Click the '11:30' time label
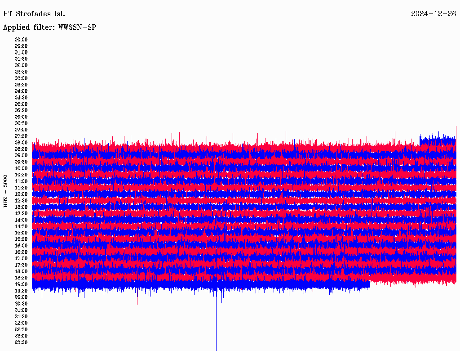This screenshot has height=351, width=460. 21,188
